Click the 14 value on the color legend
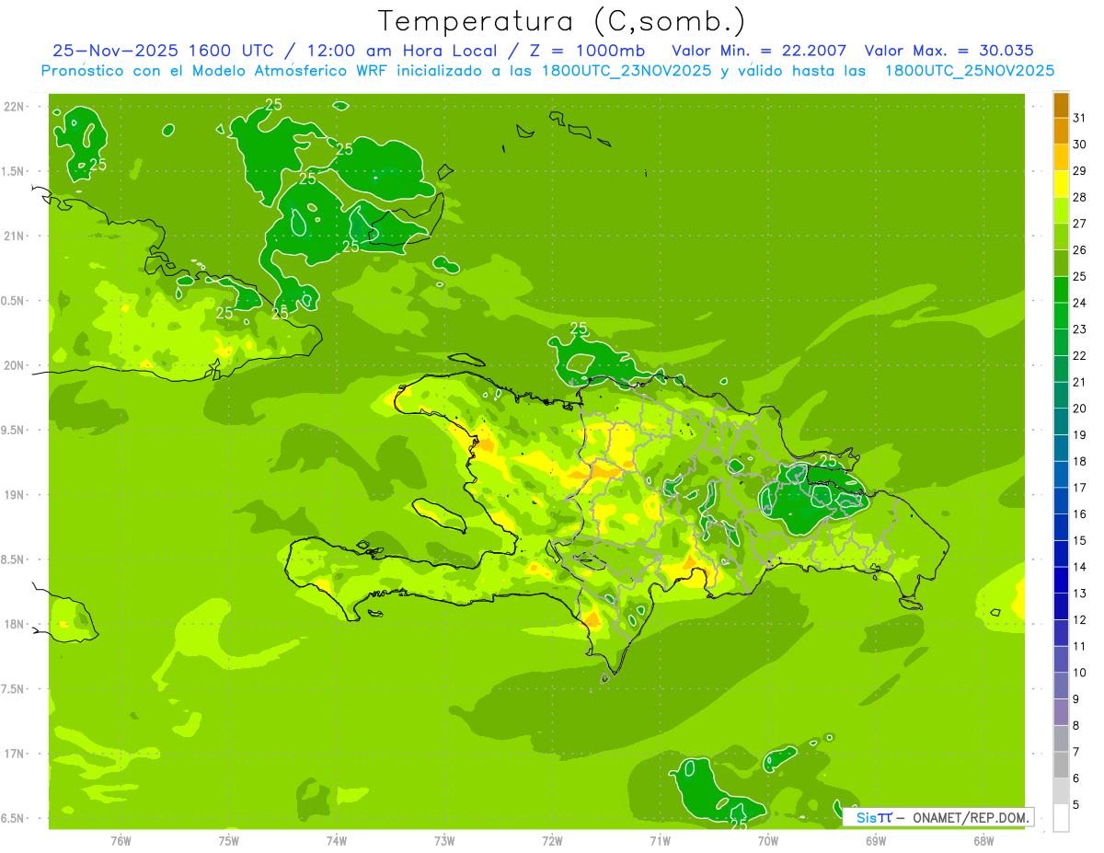The width and height of the screenshot is (1104, 853). (x=1079, y=567)
